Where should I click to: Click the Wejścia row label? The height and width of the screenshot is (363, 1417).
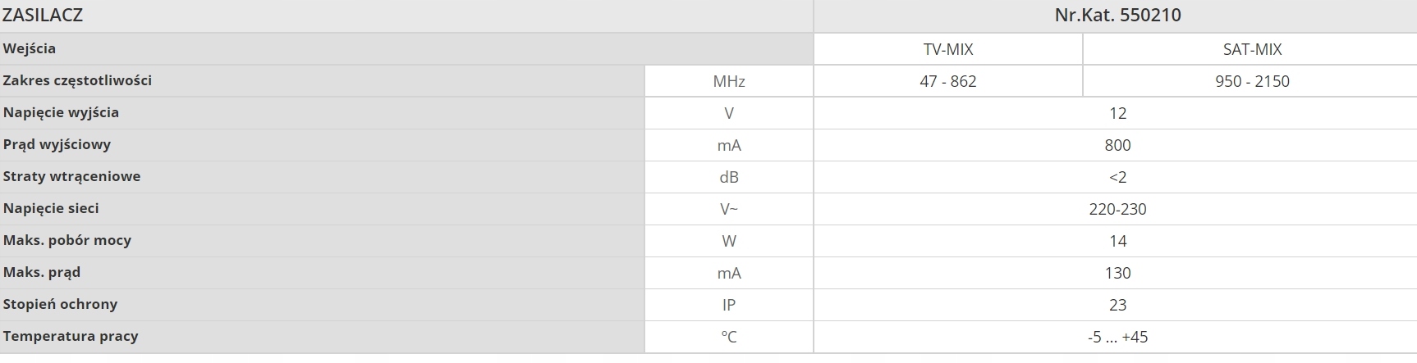(x=30, y=48)
